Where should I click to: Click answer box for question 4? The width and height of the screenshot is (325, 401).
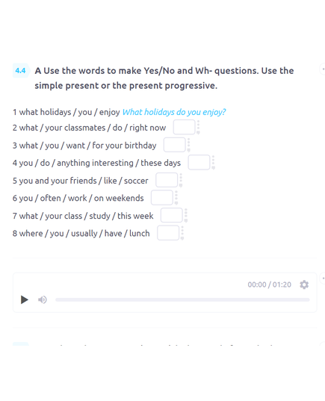coord(199,162)
